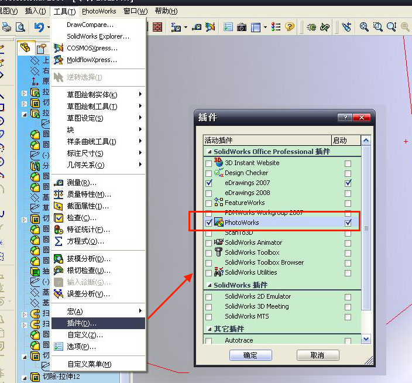Launch MoldflowXpress from Tools menu
Screen dimensions: 412x383
92,60
